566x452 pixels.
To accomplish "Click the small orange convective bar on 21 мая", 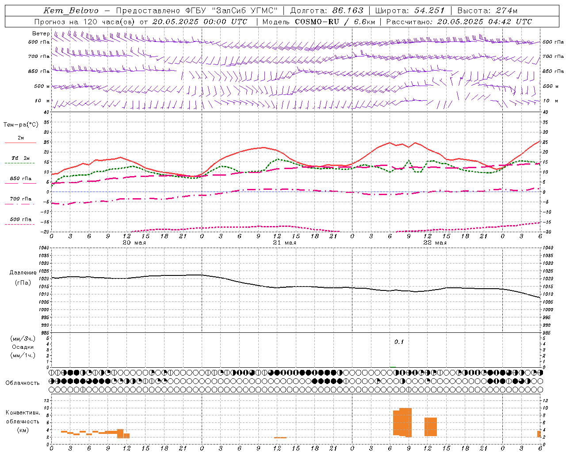I will click(x=280, y=438).
